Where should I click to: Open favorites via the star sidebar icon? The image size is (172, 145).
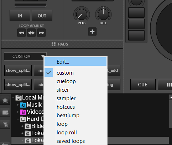(x=5, y=100)
